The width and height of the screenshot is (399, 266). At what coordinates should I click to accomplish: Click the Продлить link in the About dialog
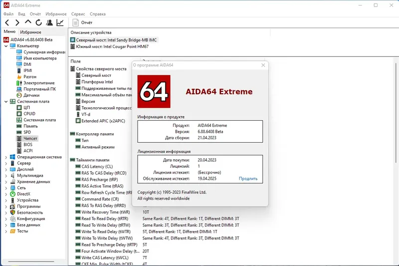point(248,179)
